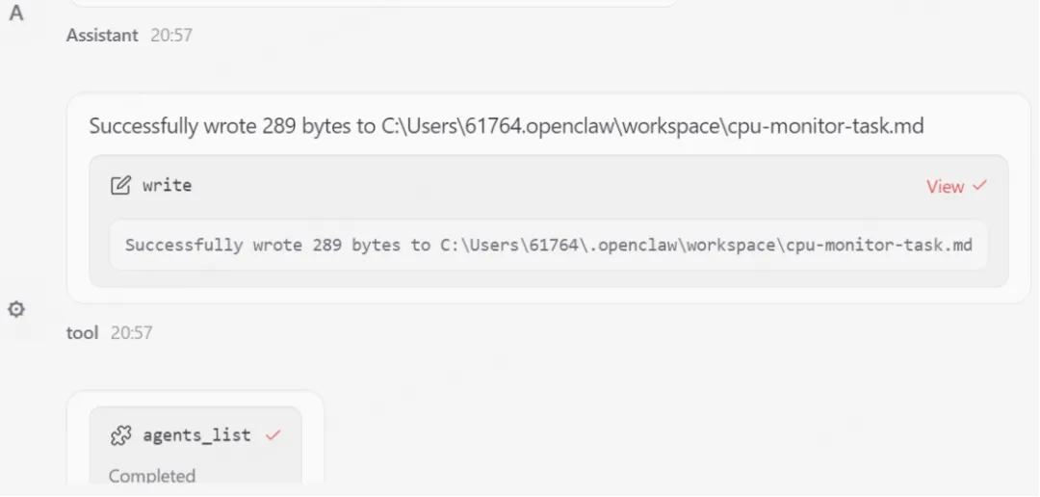This screenshot has width=1040, height=497.
Task: Click the "tool" sender name label
Action: click(x=82, y=332)
